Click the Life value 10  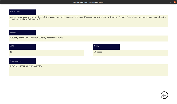pyautogui.click(x=46, y=53)
